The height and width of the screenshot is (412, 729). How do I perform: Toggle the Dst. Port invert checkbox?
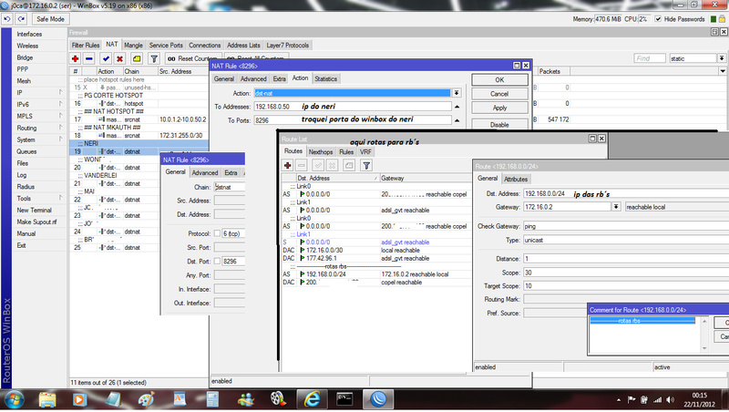[x=217, y=262]
